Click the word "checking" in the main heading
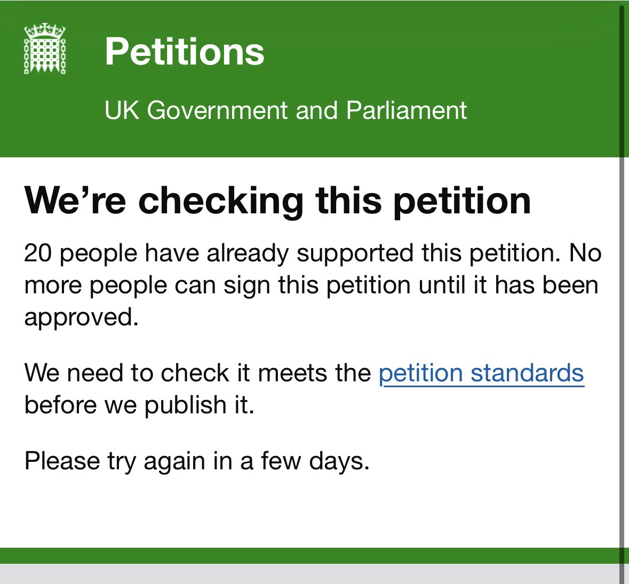The width and height of the screenshot is (629, 584). tap(221, 200)
